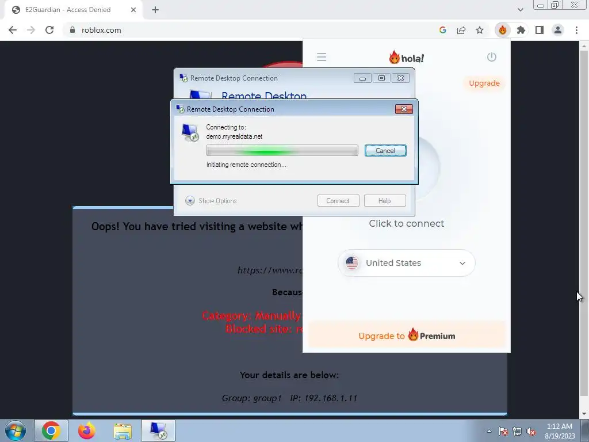This screenshot has height=442, width=589.
Task: Open a new Chrome tab
Action: (155, 10)
